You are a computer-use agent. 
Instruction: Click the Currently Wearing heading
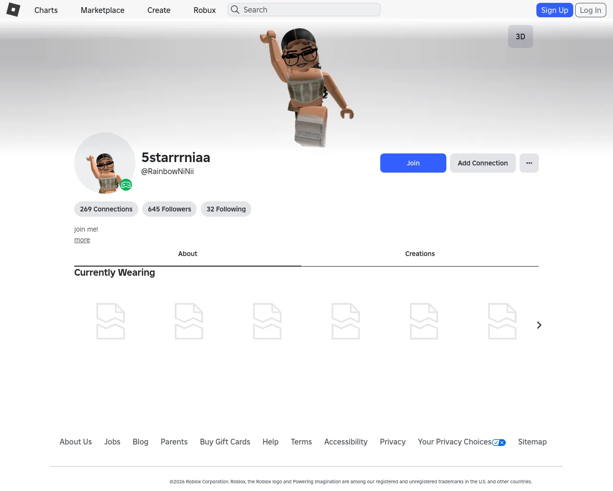coord(114,273)
